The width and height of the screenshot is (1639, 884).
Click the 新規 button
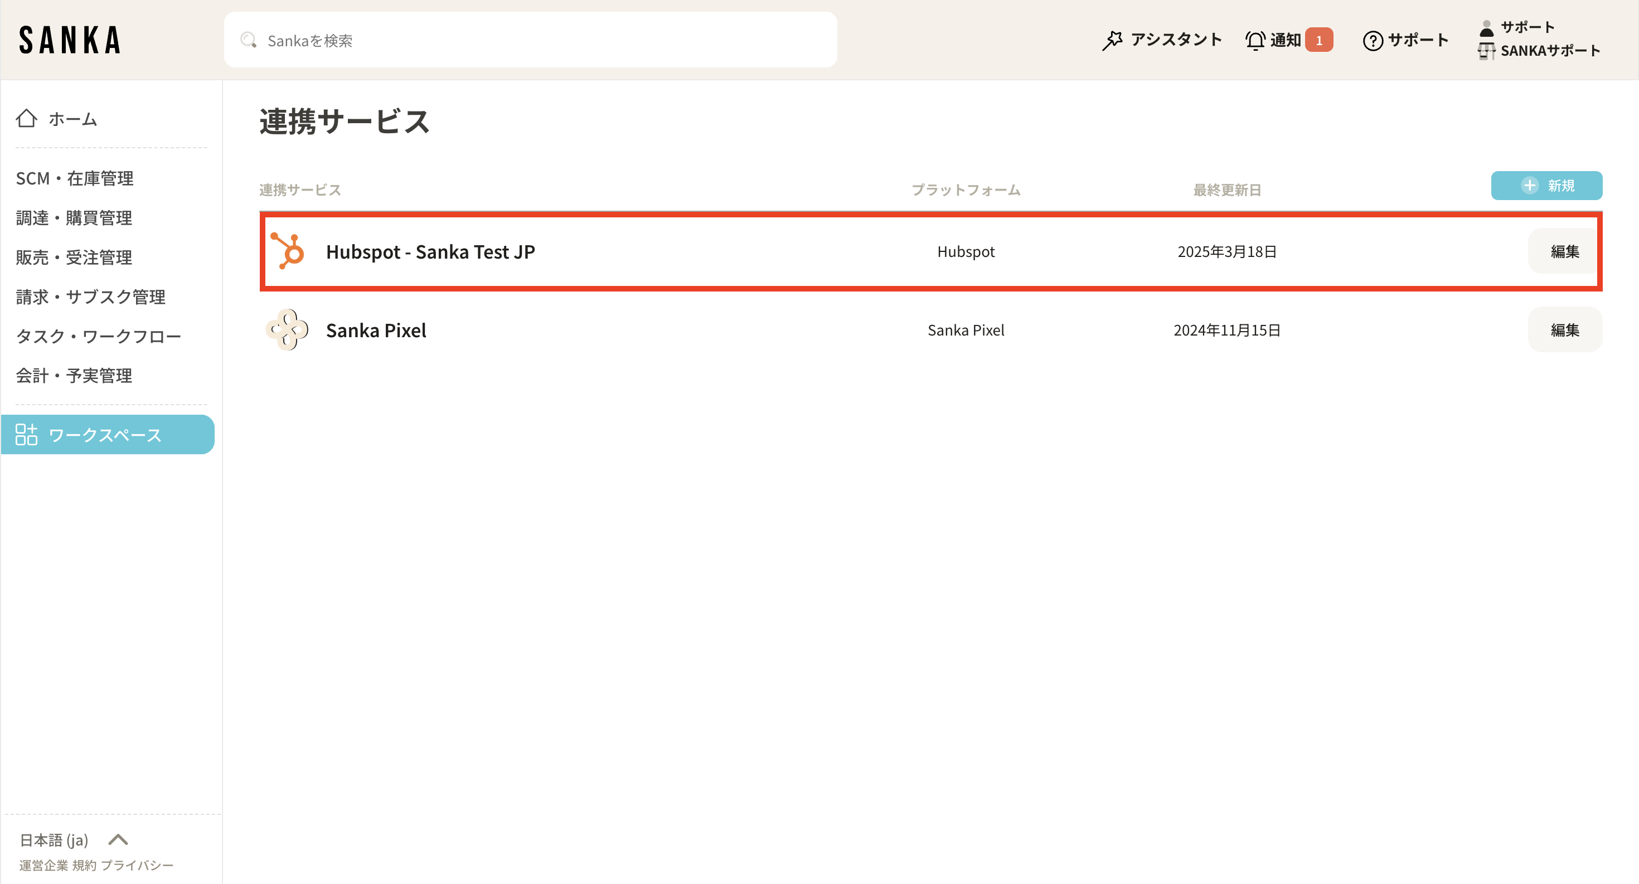tap(1546, 186)
